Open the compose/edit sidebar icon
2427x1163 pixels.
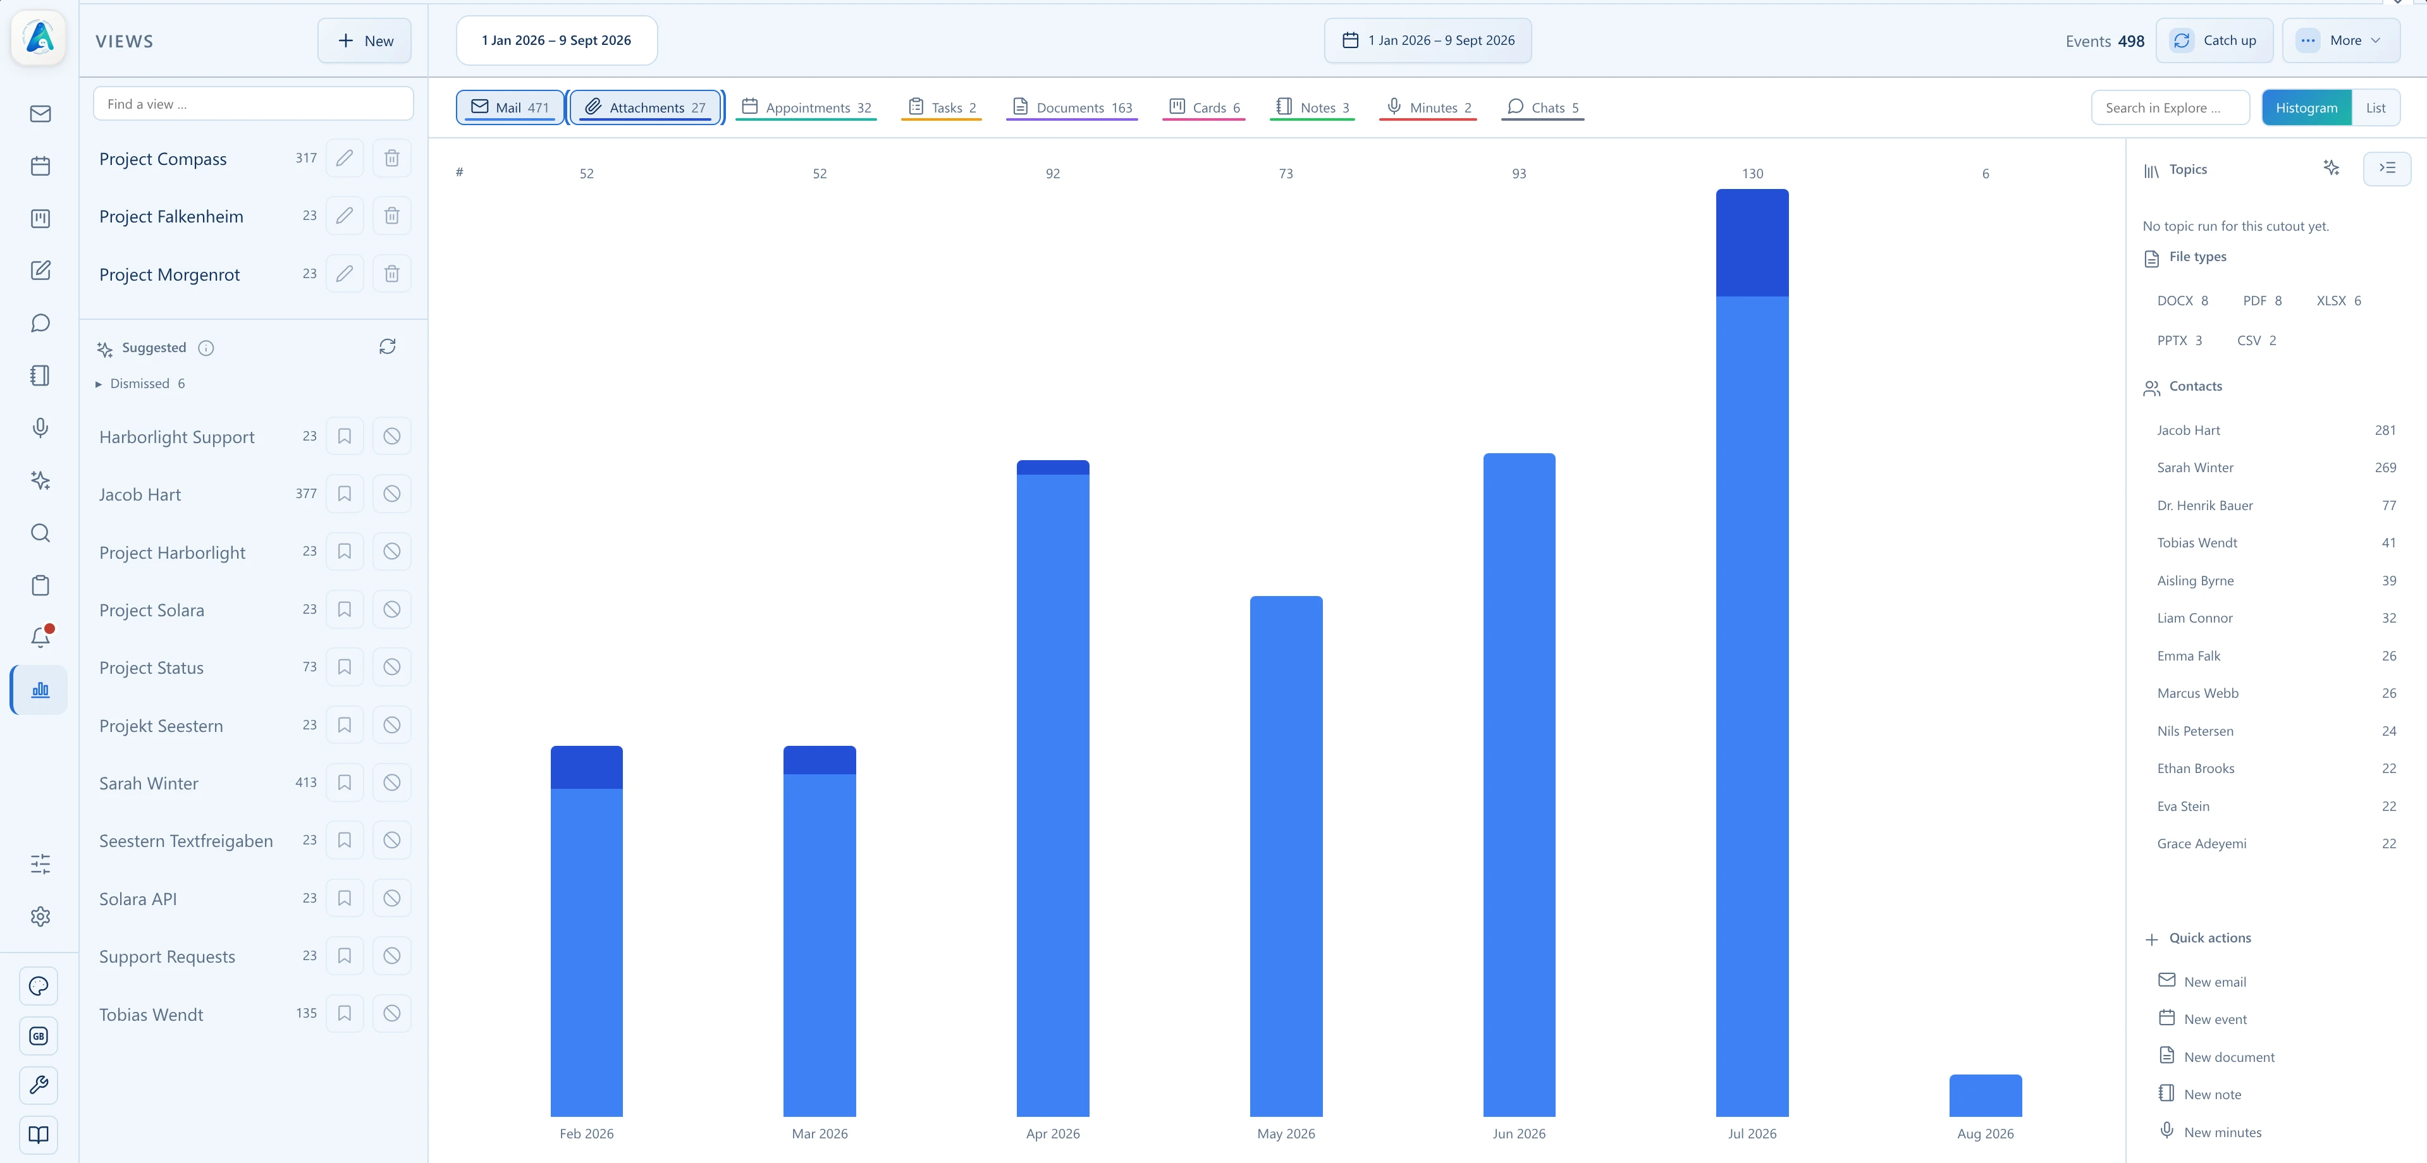click(x=40, y=271)
